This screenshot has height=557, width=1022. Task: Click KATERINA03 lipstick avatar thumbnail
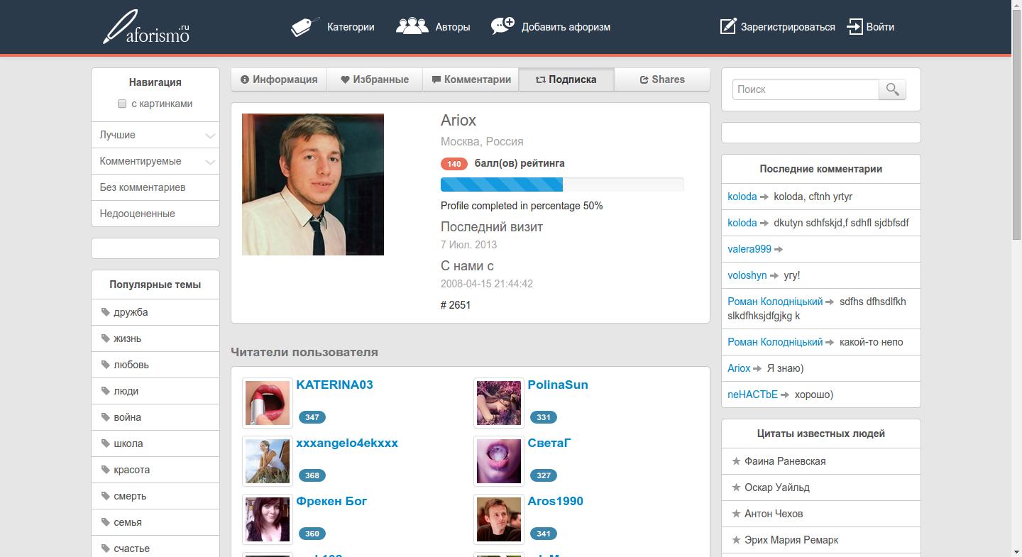point(268,403)
